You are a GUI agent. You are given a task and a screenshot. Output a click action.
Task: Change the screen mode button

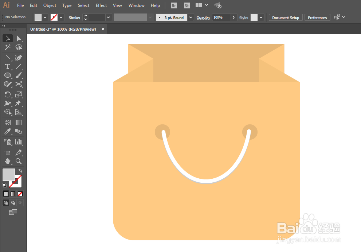click(13, 212)
